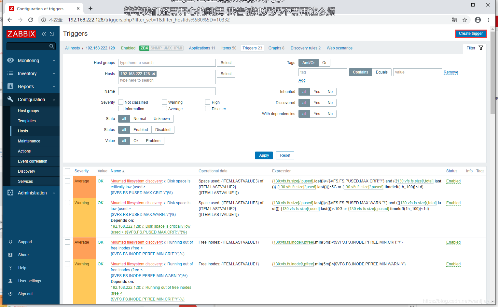Click the Support headset icon
Image resolution: width=498 pixels, height=307 pixels.
pos(10,242)
